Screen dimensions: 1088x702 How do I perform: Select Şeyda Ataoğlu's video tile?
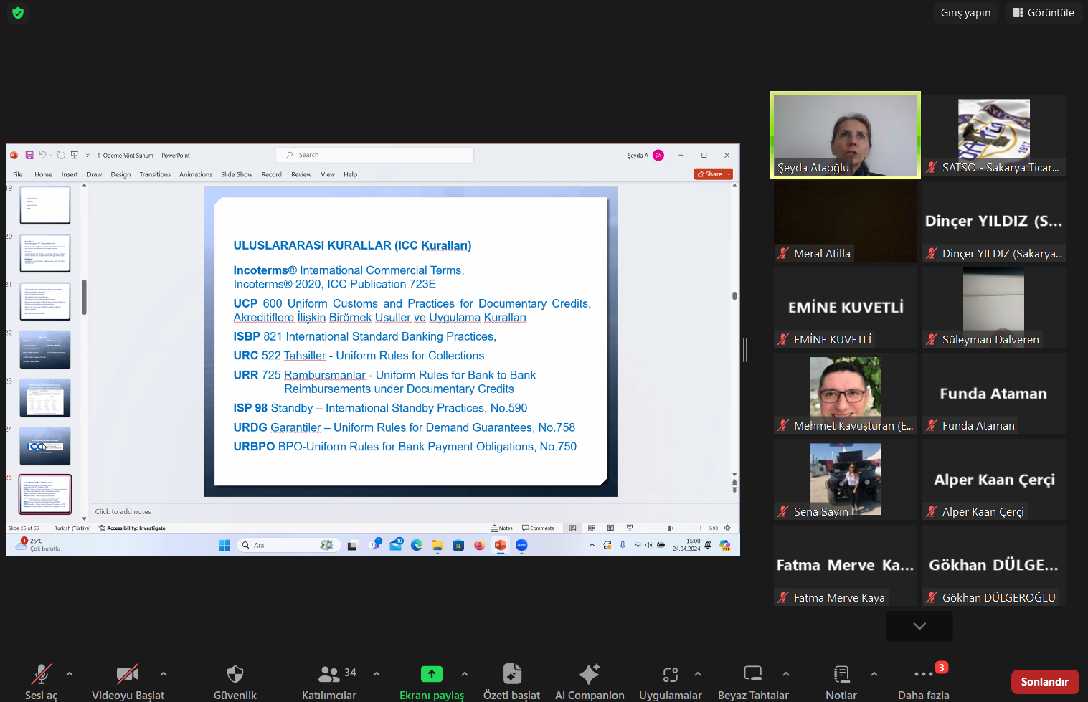point(846,135)
